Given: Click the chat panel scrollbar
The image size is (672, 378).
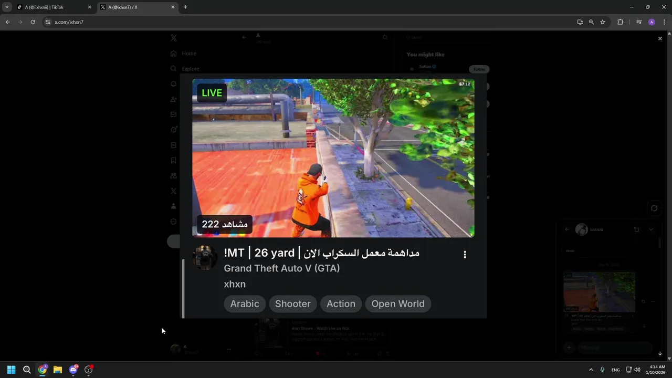Looking at the screenshot, I should click(660, 243).
